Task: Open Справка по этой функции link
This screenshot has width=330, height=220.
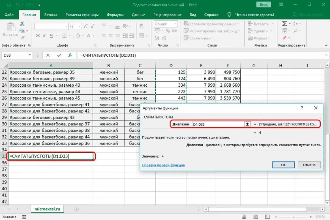Action: pos(164,165)
